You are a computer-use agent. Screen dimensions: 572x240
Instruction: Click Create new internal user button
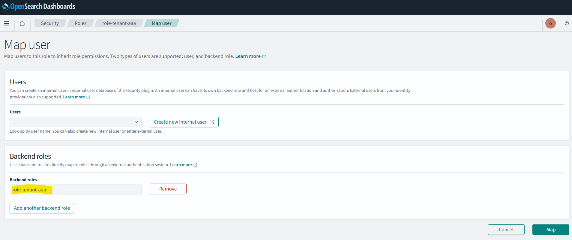[184, 122]
